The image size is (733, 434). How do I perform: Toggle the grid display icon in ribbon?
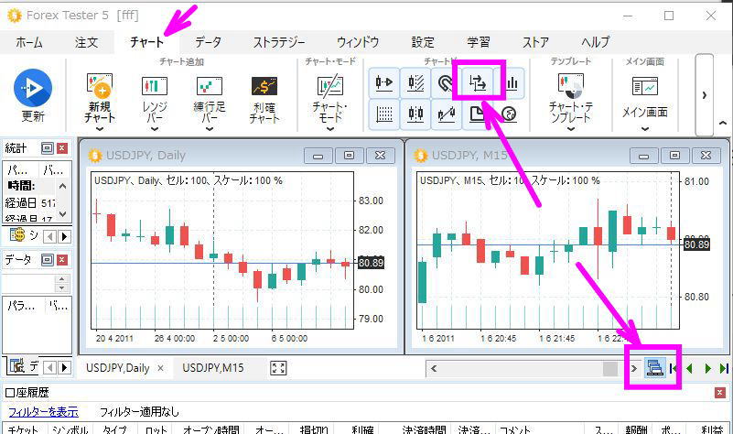point(384,114)
